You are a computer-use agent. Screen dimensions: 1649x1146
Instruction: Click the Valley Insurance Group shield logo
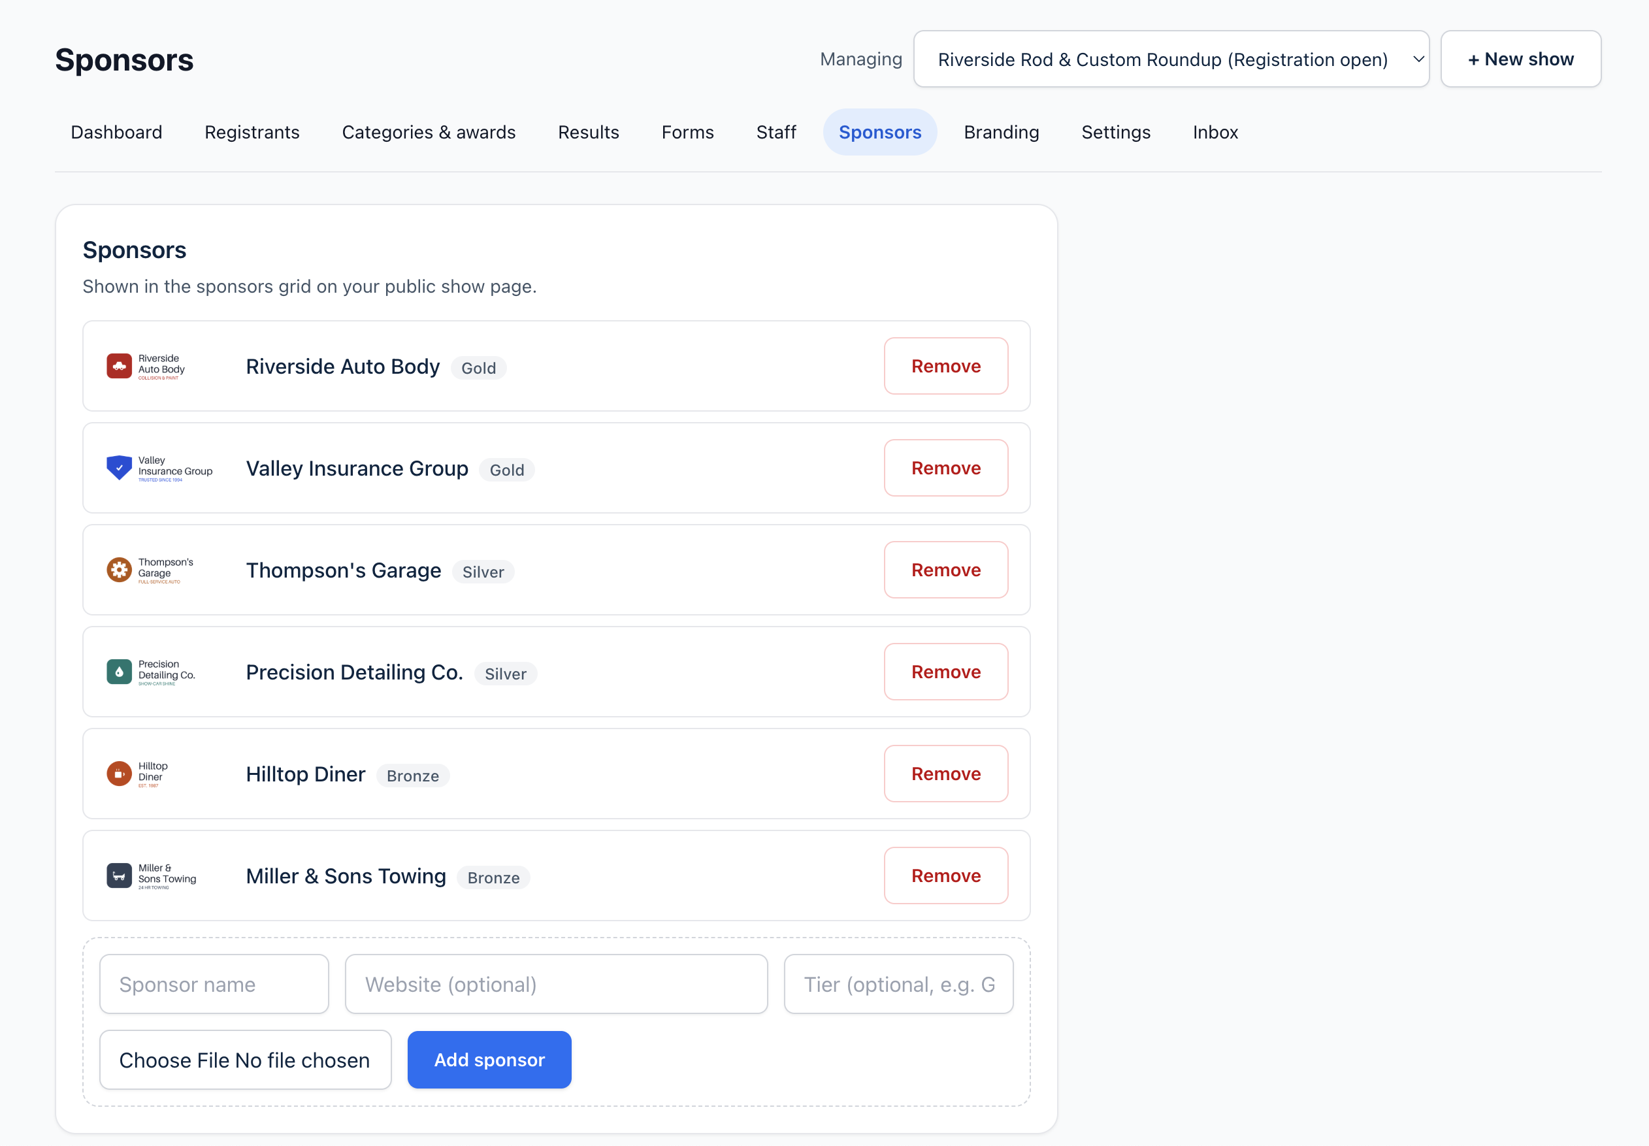tap(119, 468)
